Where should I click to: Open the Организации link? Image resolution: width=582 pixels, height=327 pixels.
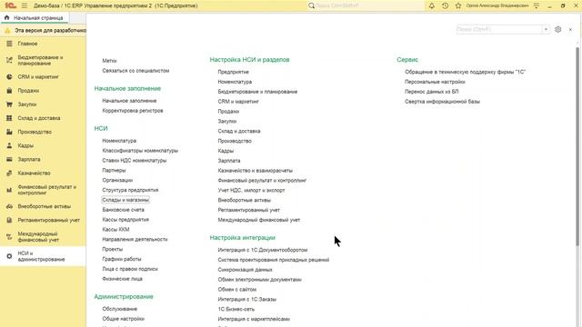tap(117, 180)
